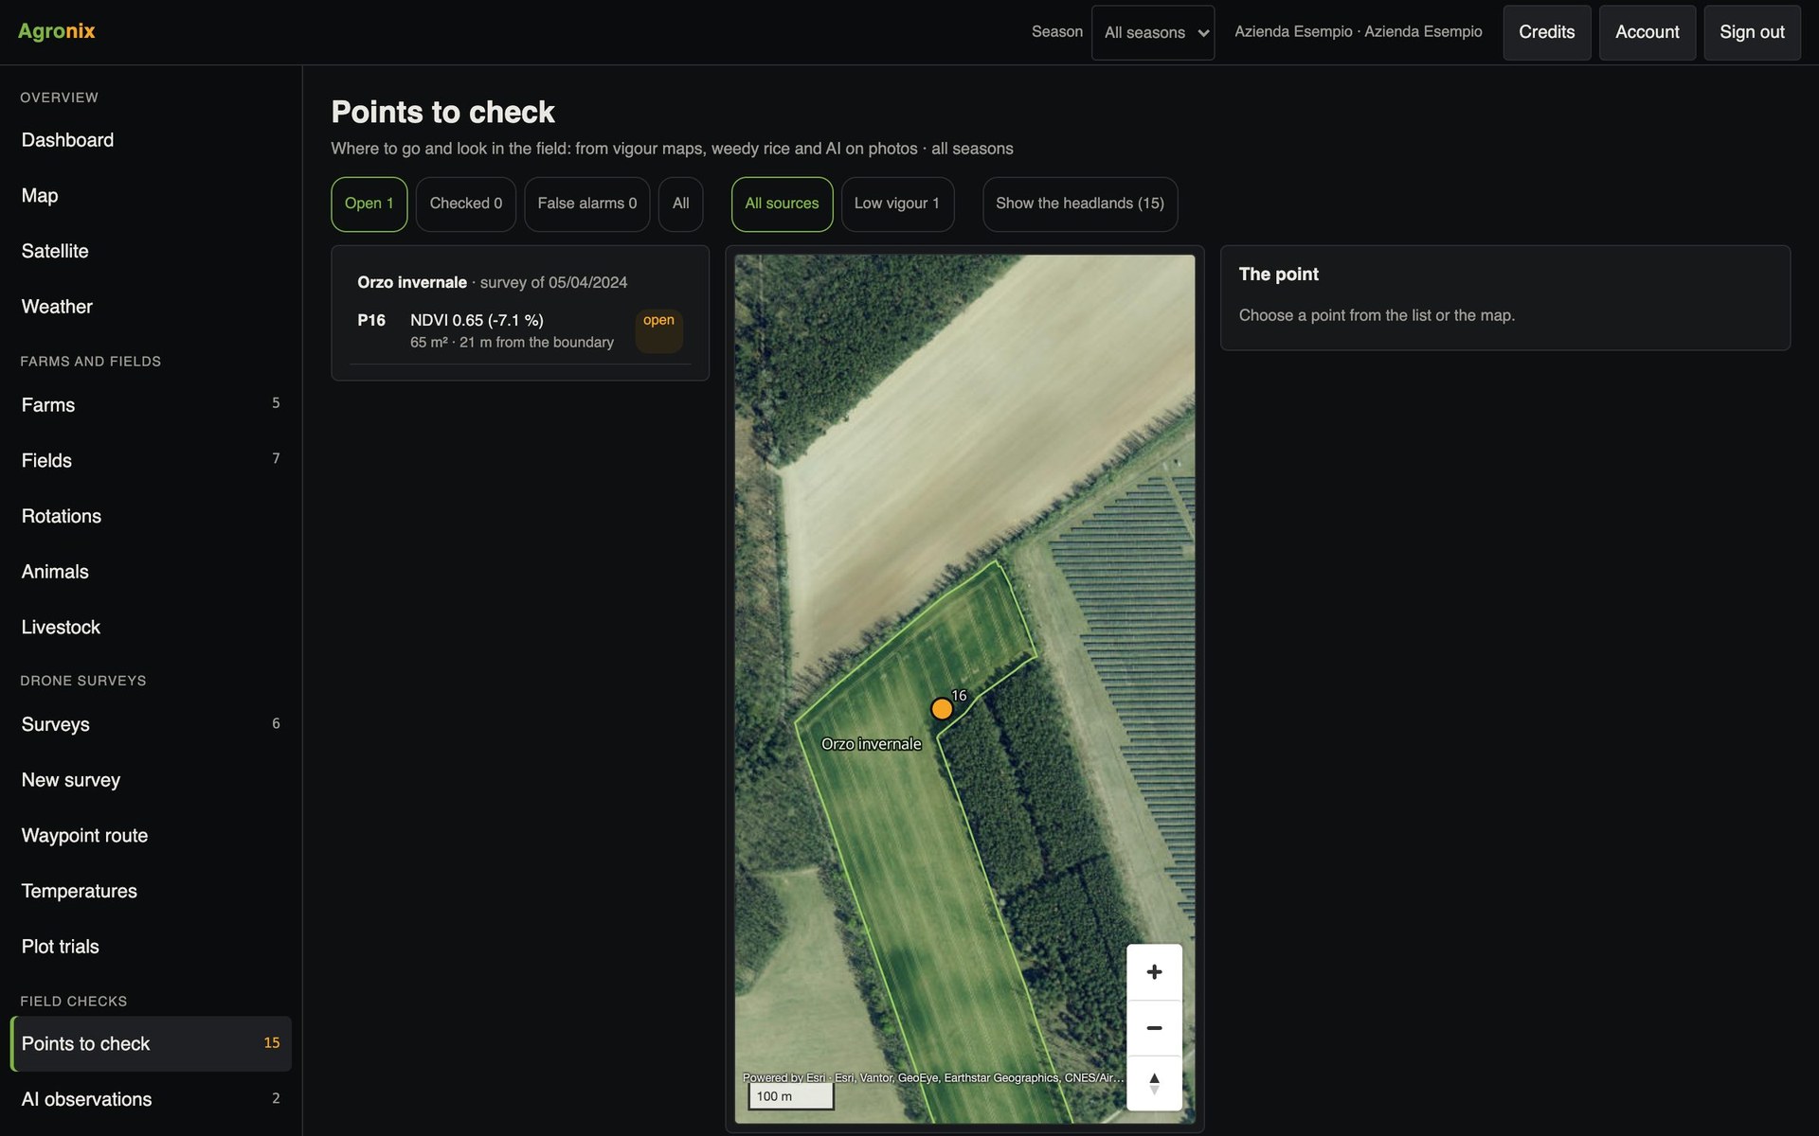1819x1136 pixels.
Task: Select the orange point 16 marker on the map
Action: [942, 709]
